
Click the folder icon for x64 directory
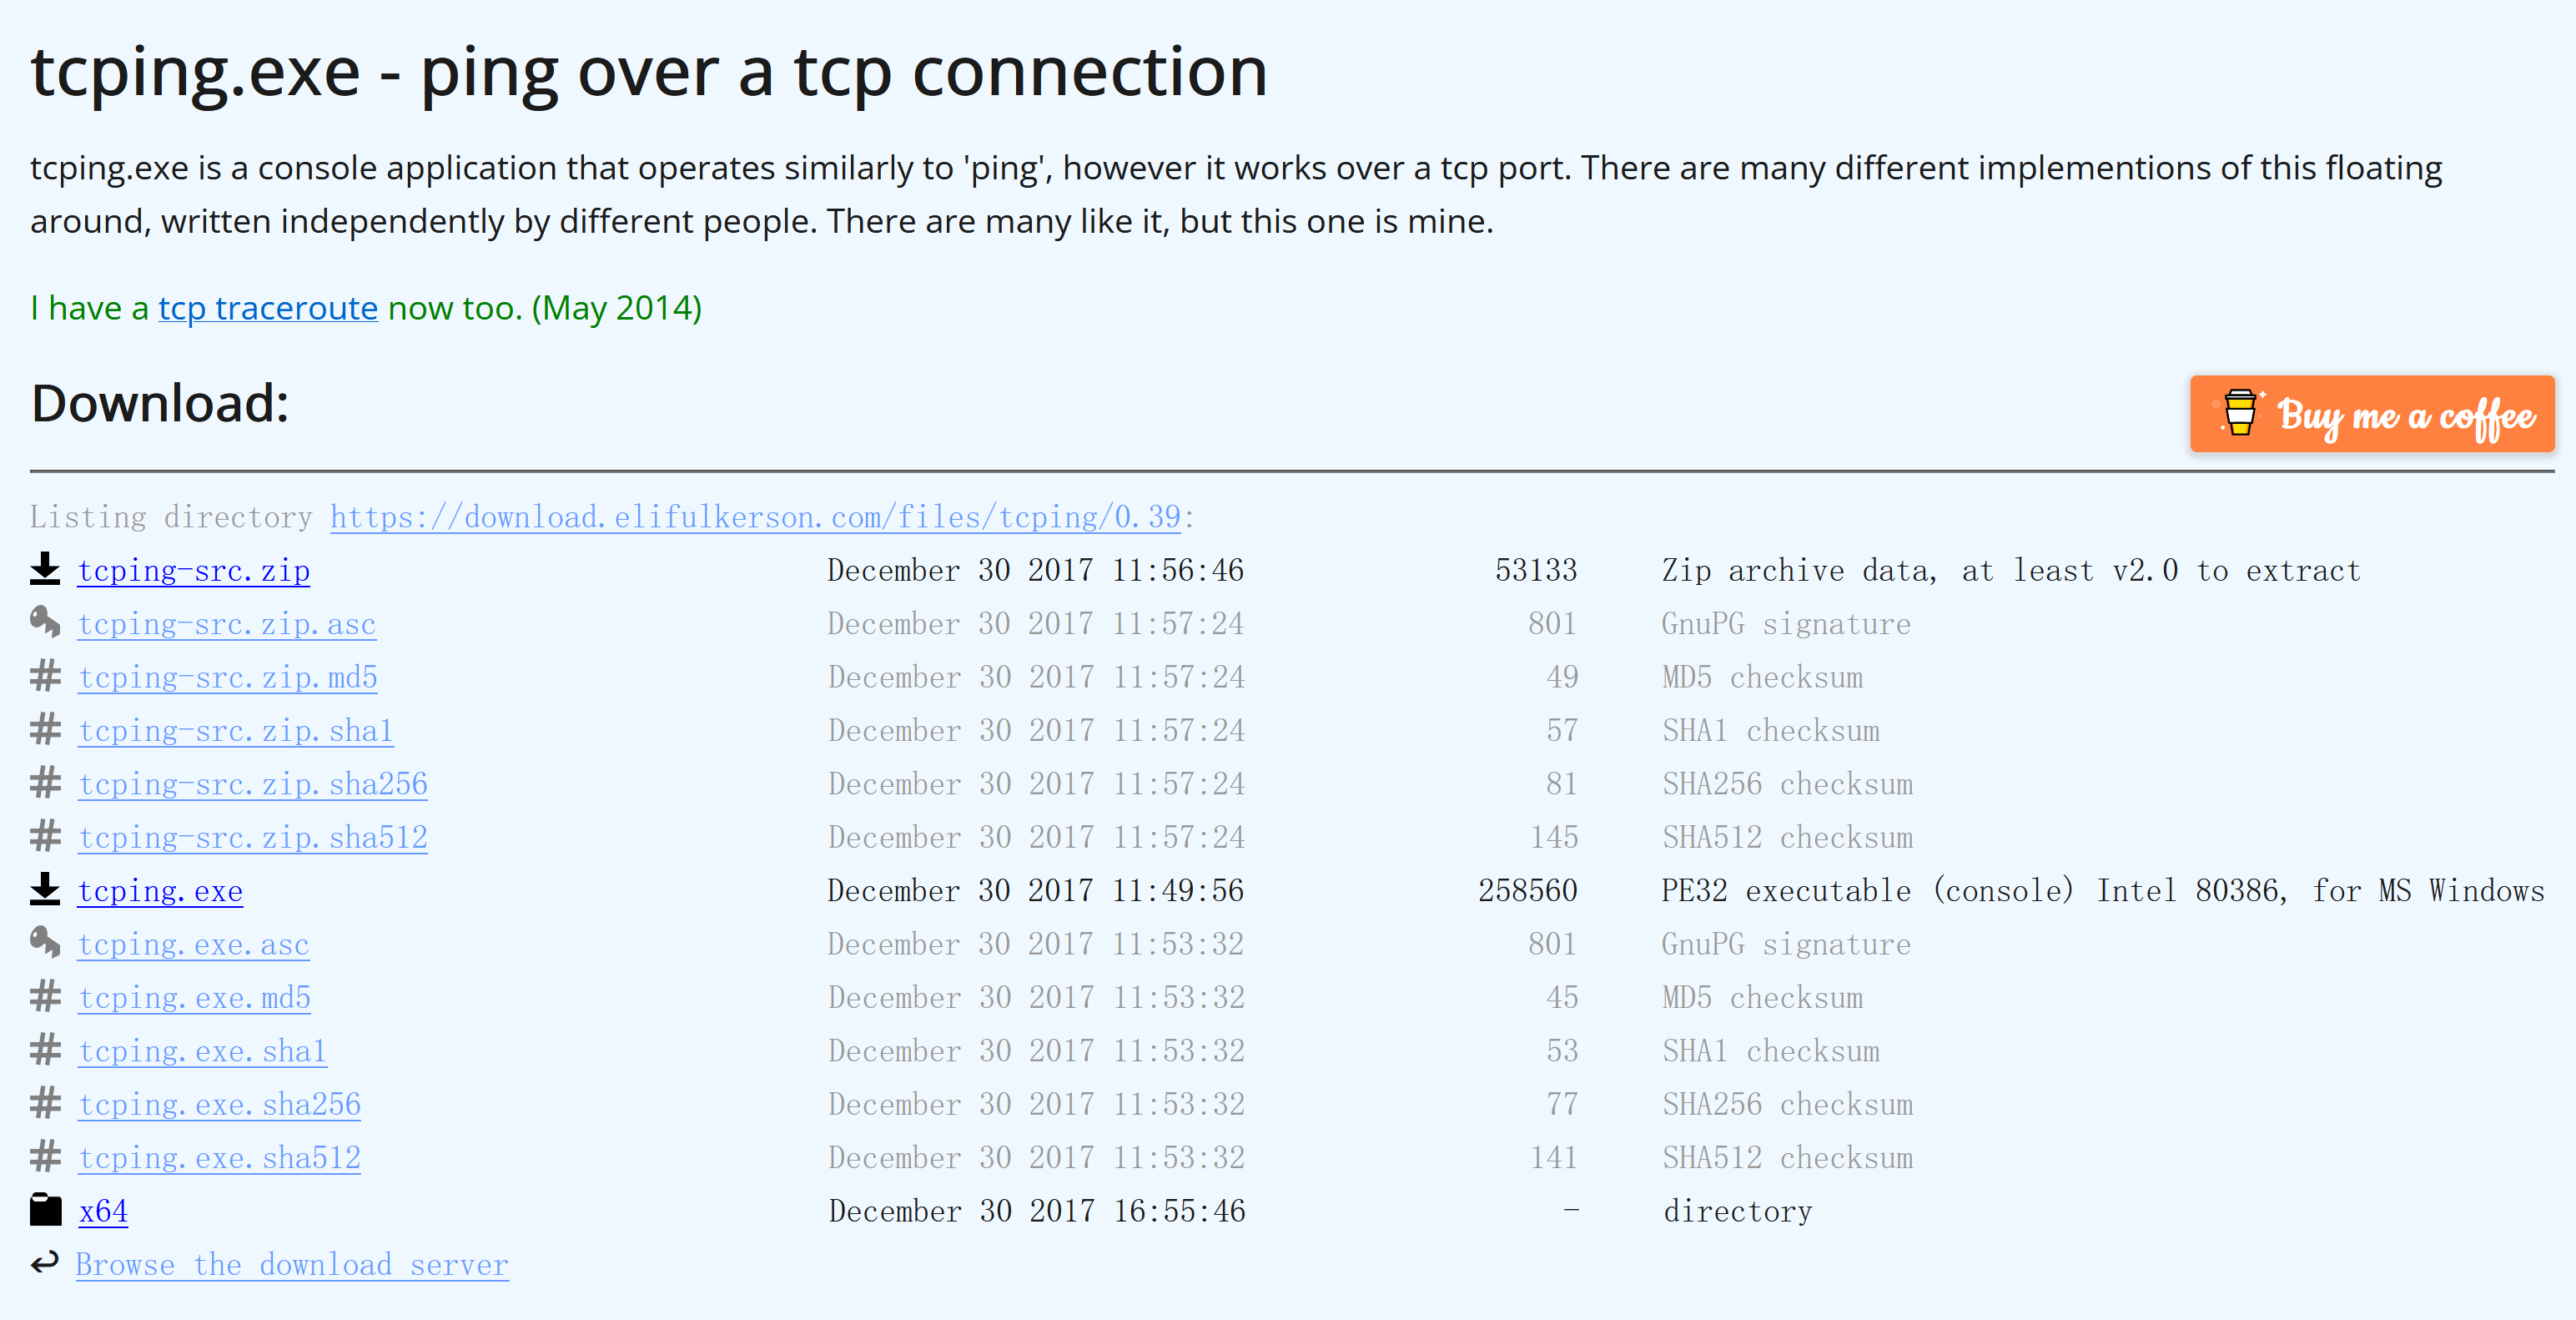[x=47, y=1211]
